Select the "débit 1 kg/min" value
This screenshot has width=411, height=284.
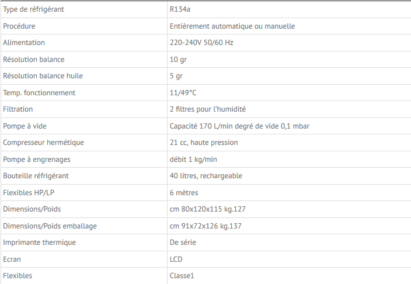pos(193,159)
